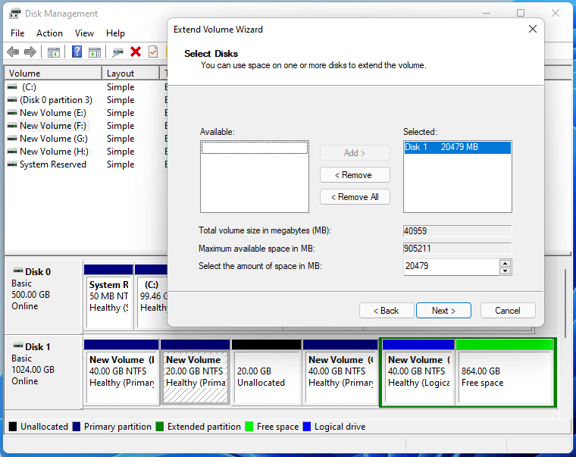The height and width of the screenshot is (457, 576).
Task: Sort by the Layout column header
Action: click(131, 73)
